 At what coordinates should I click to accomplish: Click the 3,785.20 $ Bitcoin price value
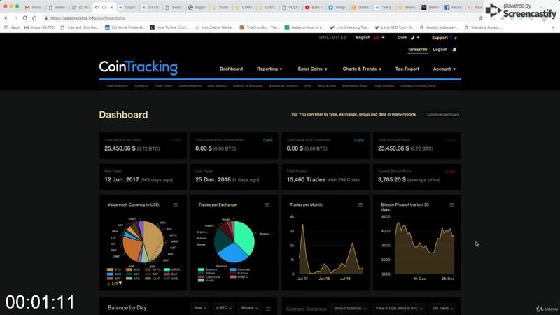pyautogui.click(x=392, y=180)
